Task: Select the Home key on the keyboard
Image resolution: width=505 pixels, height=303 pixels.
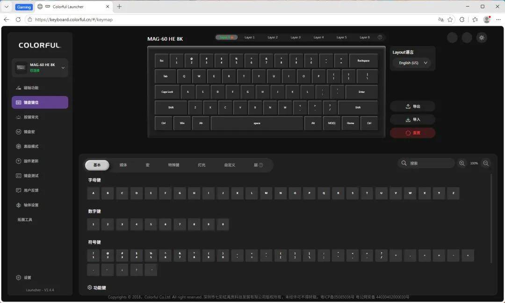Action: click(350, 123)
